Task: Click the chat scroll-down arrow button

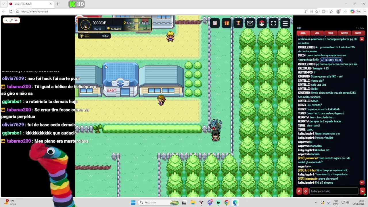Action: point(362,183)
